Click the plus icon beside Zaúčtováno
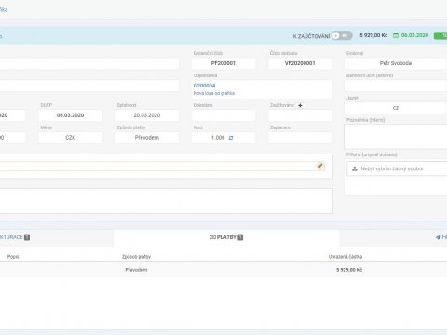 (x=300, y=105)
